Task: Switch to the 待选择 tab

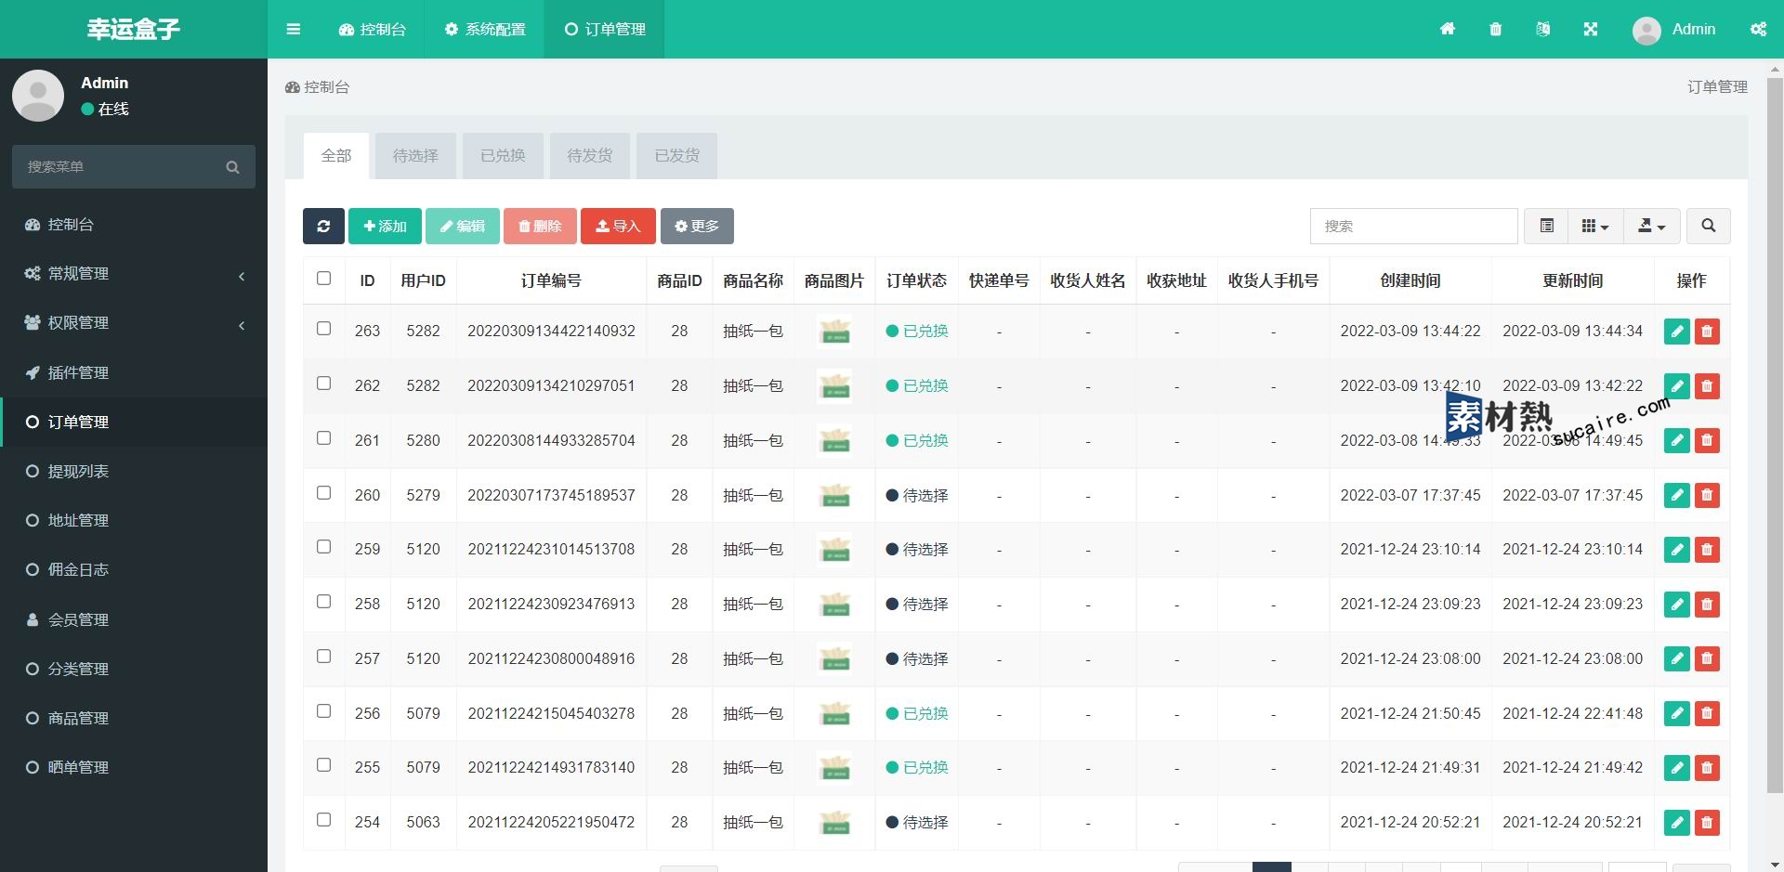Action: click(415, 156)
